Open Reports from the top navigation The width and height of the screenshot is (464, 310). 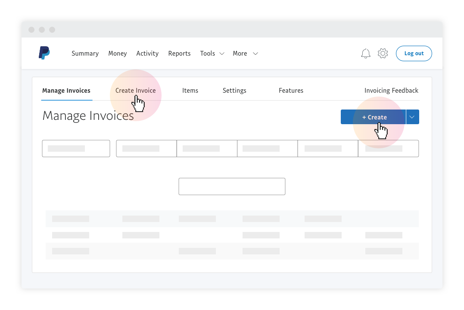pos(179,53)
